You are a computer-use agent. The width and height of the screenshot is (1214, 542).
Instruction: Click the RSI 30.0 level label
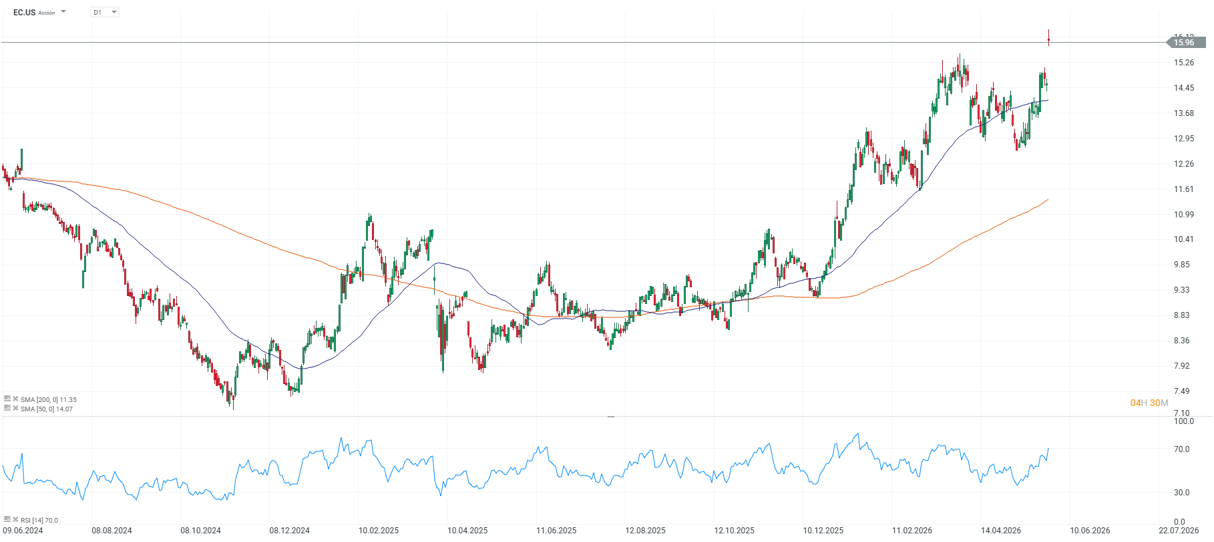click(x=1182, y=493)
